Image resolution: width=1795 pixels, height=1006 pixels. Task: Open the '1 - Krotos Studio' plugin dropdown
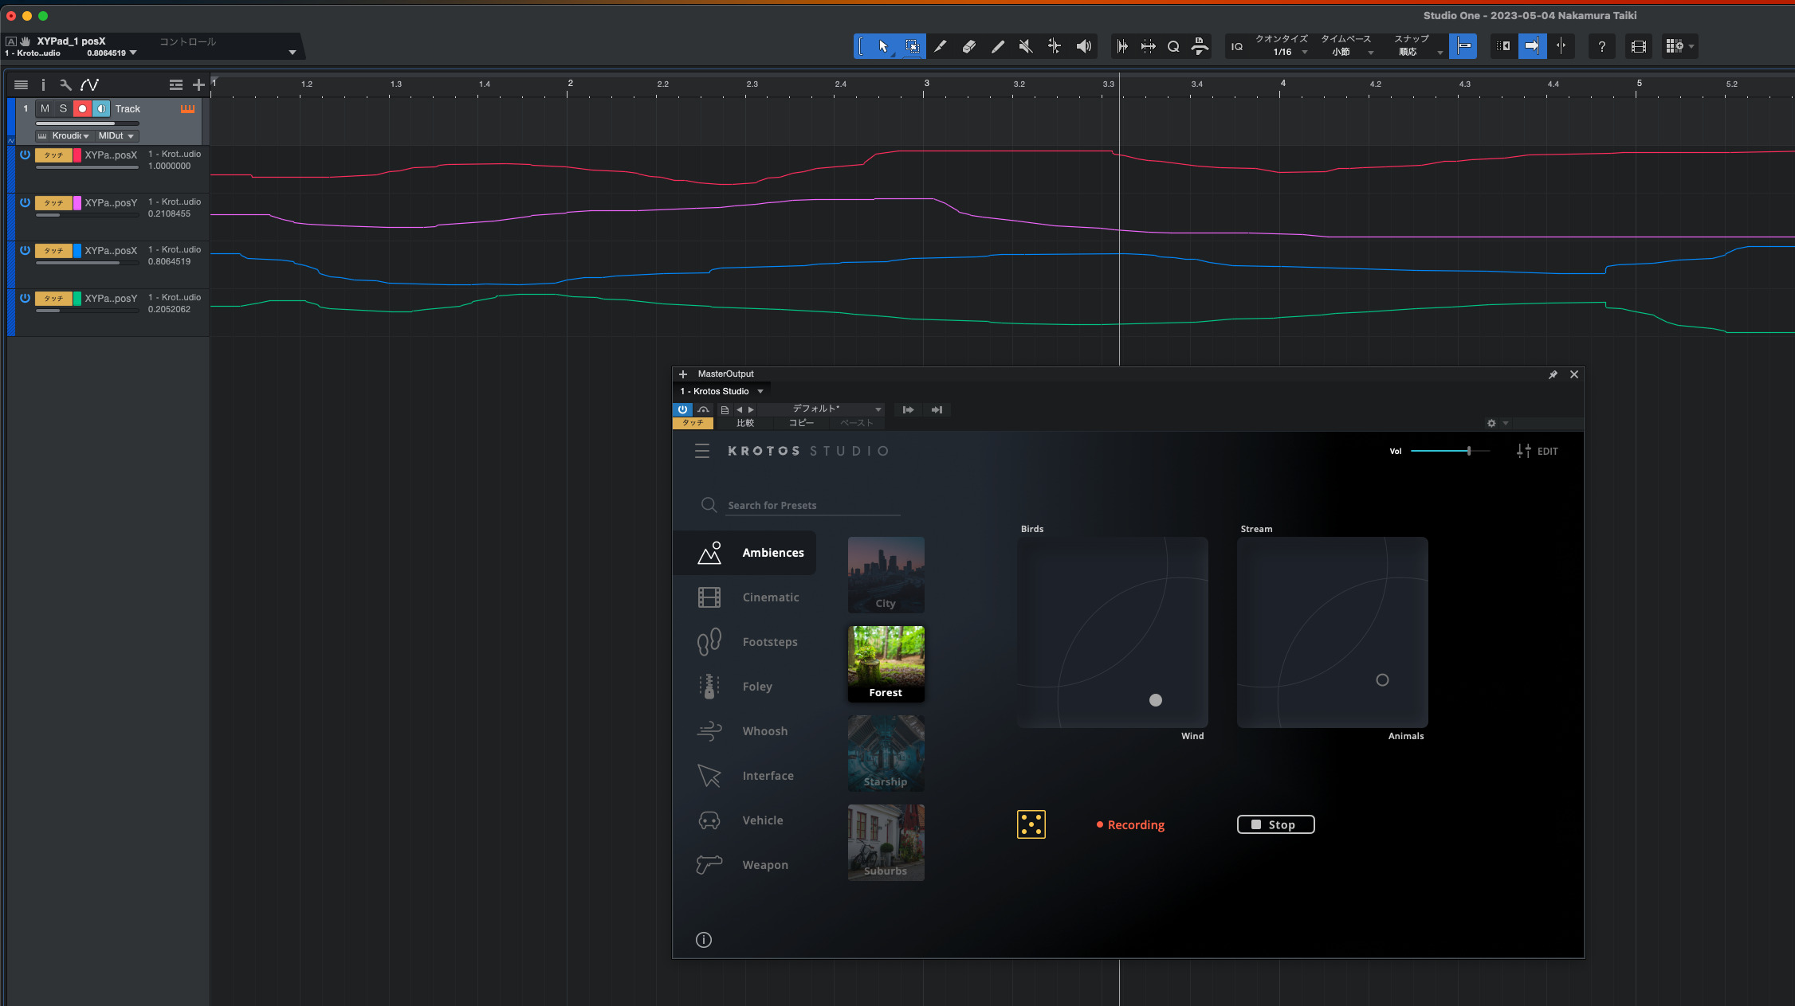721,391
